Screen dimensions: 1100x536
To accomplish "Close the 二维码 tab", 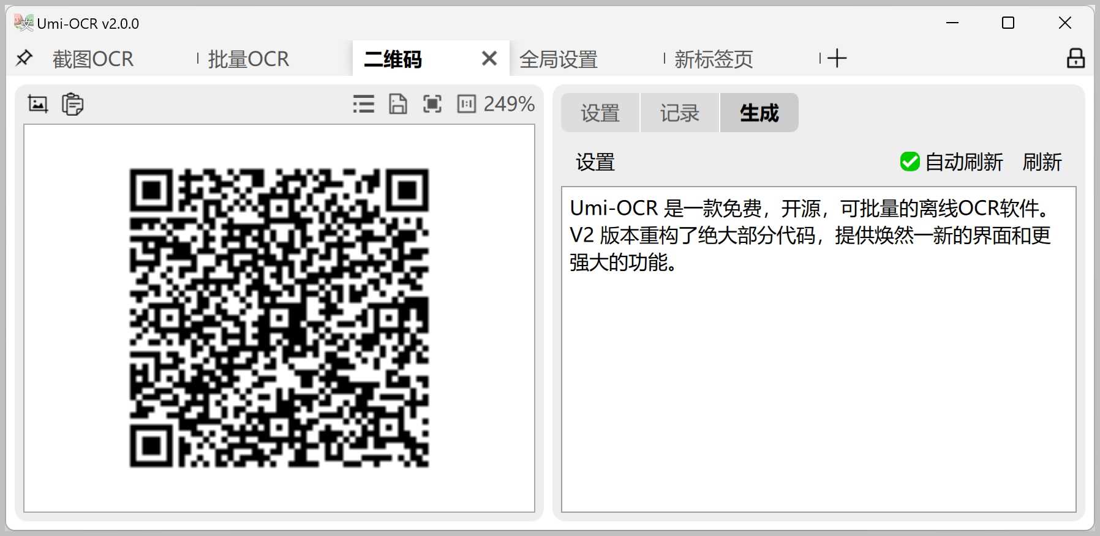I will coord(489,58).
